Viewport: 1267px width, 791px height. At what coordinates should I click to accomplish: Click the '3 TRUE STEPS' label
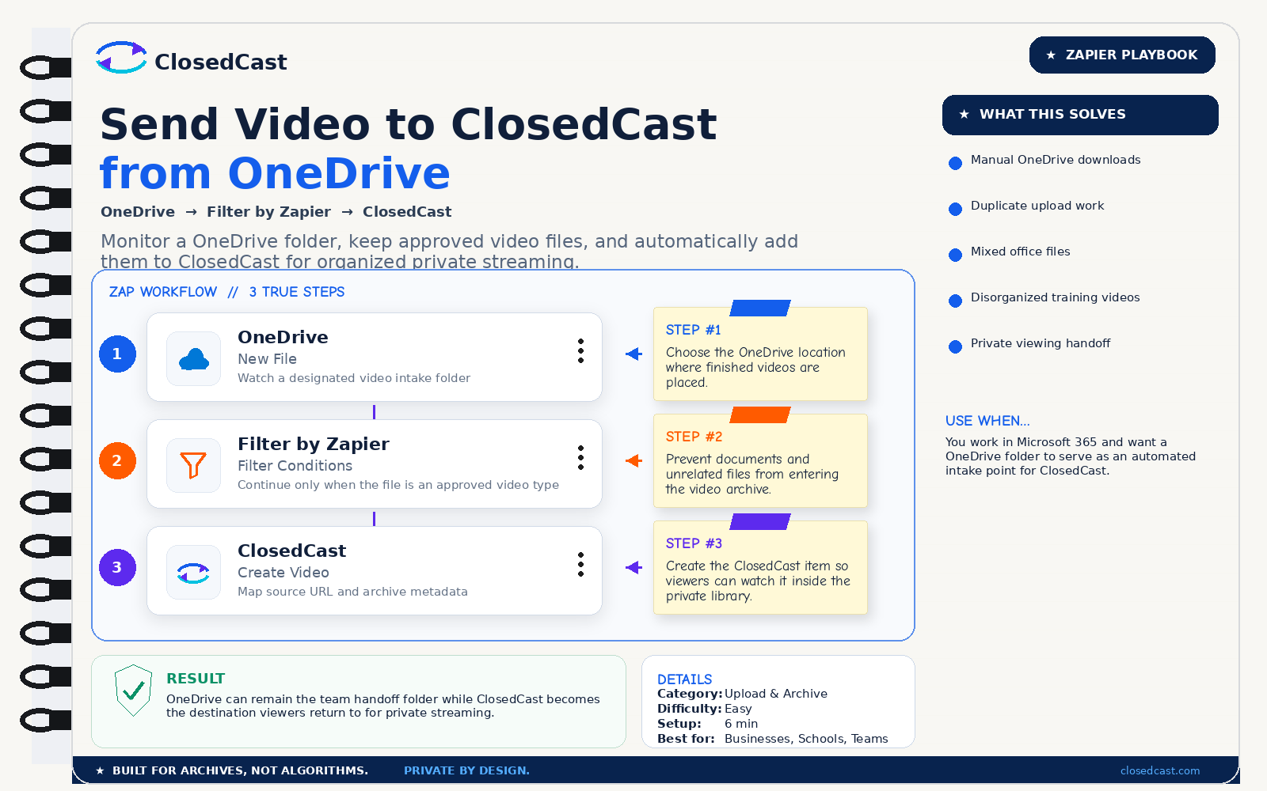(297, 292)
